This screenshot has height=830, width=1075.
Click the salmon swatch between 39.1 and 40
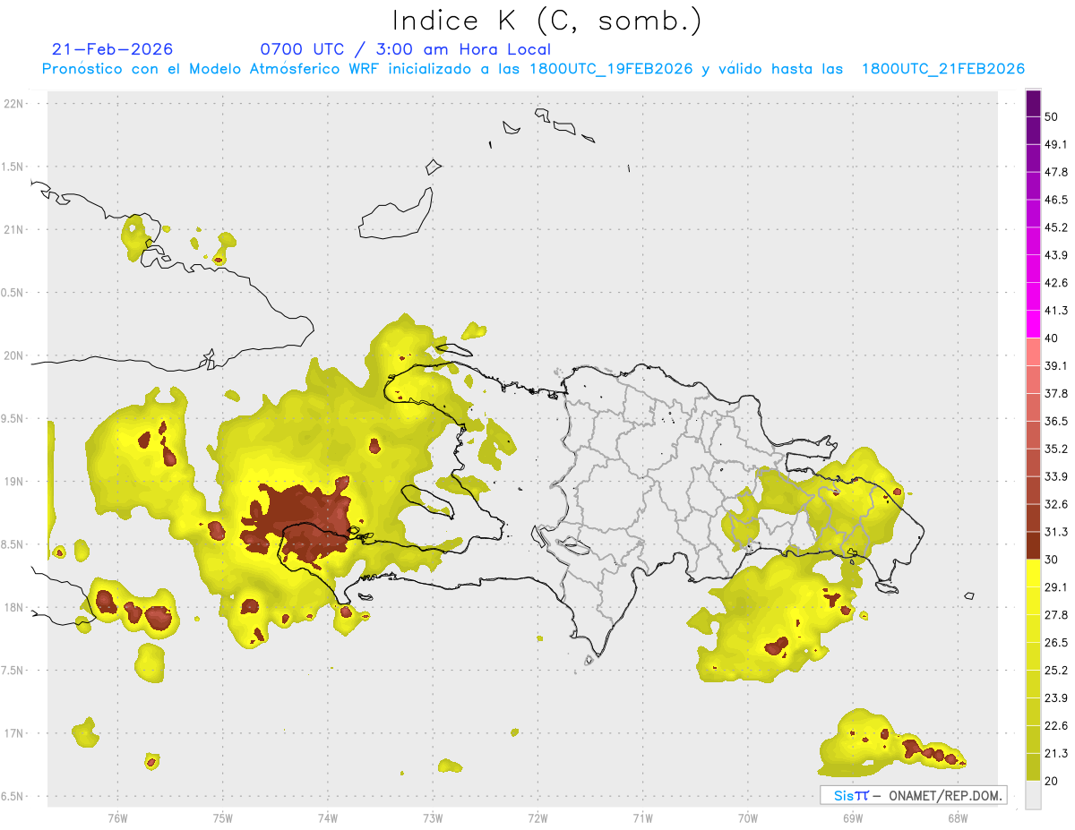pos(1033,352)
